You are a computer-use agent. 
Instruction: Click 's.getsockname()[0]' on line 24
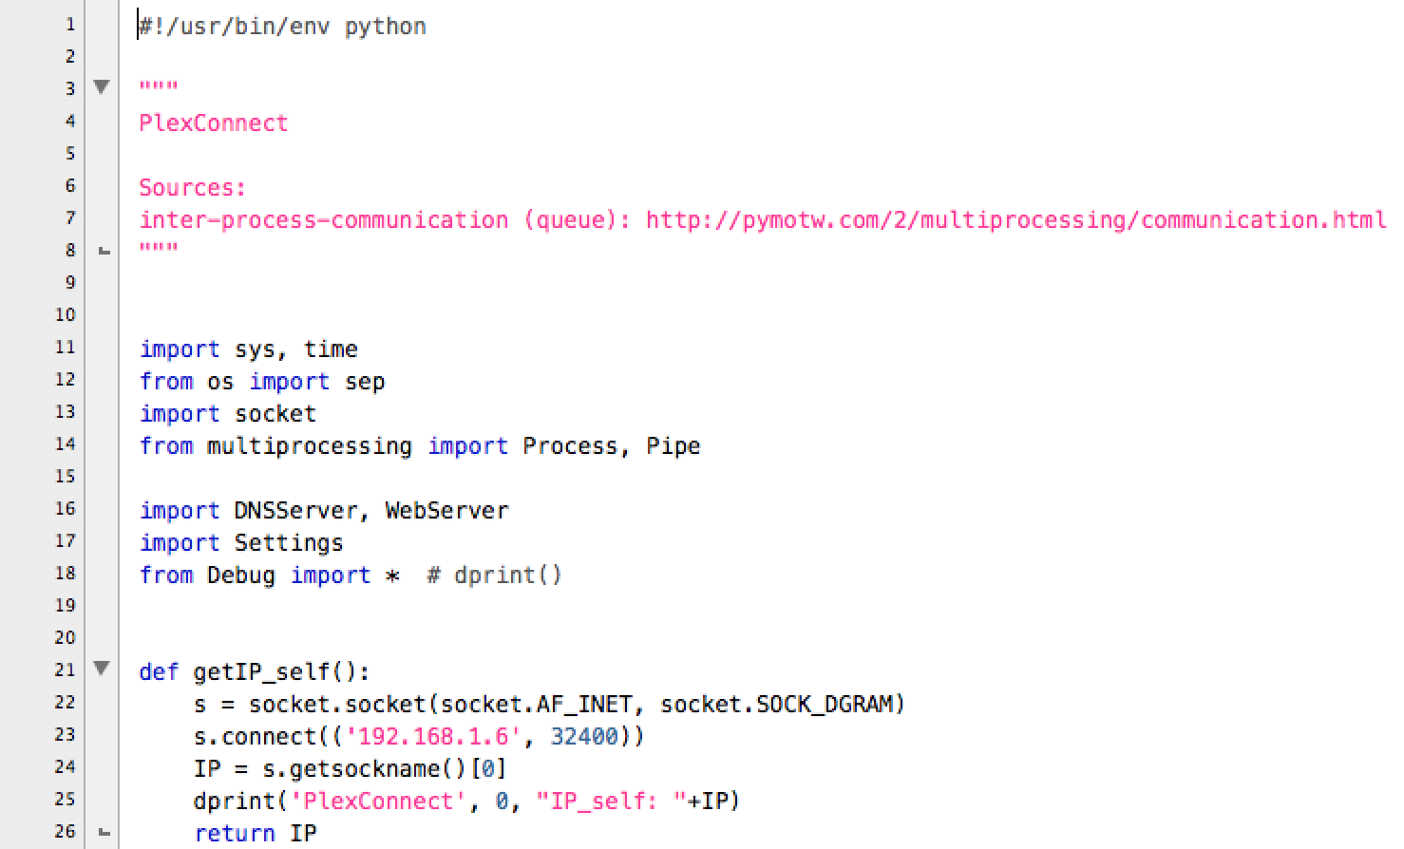point(385,769)
